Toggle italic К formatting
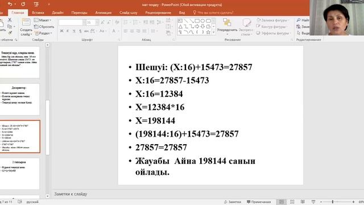Image resolution: width=364 pixels, height=205 pixels. (68, 31)
